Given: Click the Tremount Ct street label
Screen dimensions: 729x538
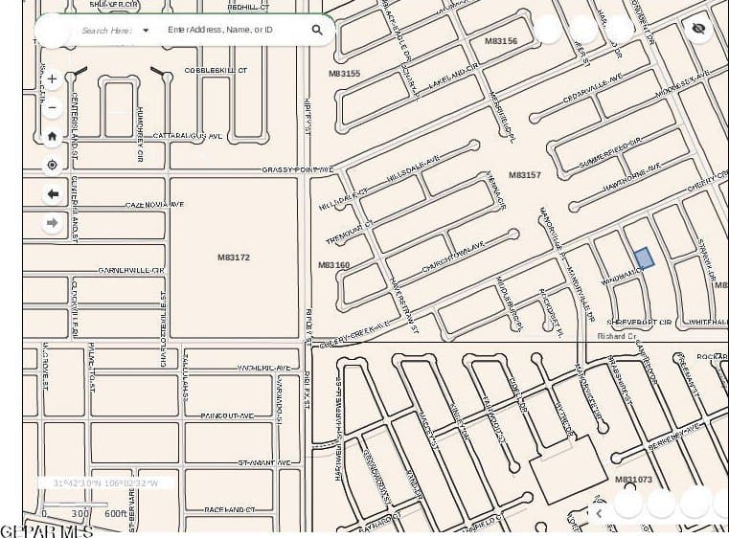Looking at the screenshot, I should pyautogui.click(x=350, y=232).
